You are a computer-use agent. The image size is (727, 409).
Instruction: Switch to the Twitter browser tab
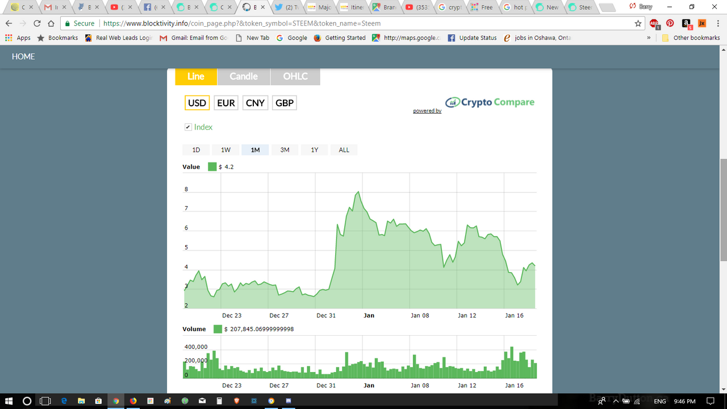287,7
